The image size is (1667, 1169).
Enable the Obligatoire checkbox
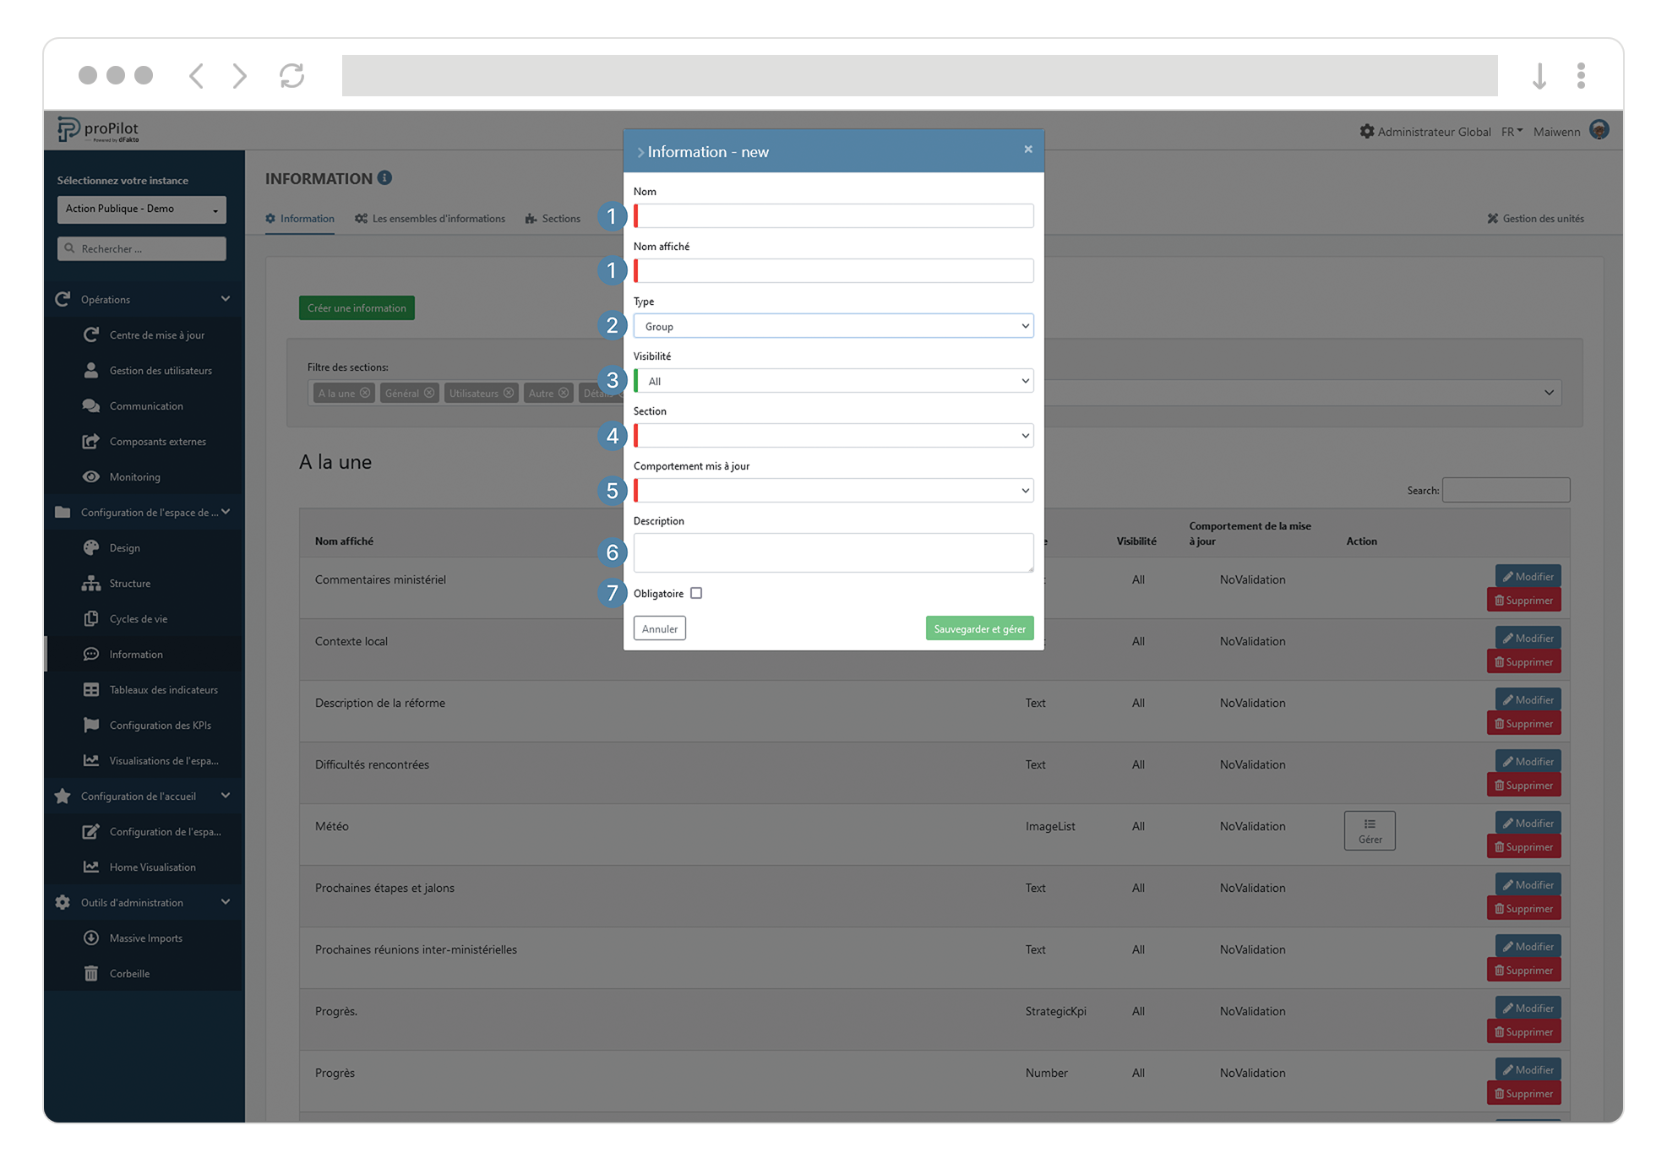tap(696, 593)
